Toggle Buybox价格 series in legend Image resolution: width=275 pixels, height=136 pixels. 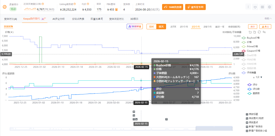[x=251, y=38]
